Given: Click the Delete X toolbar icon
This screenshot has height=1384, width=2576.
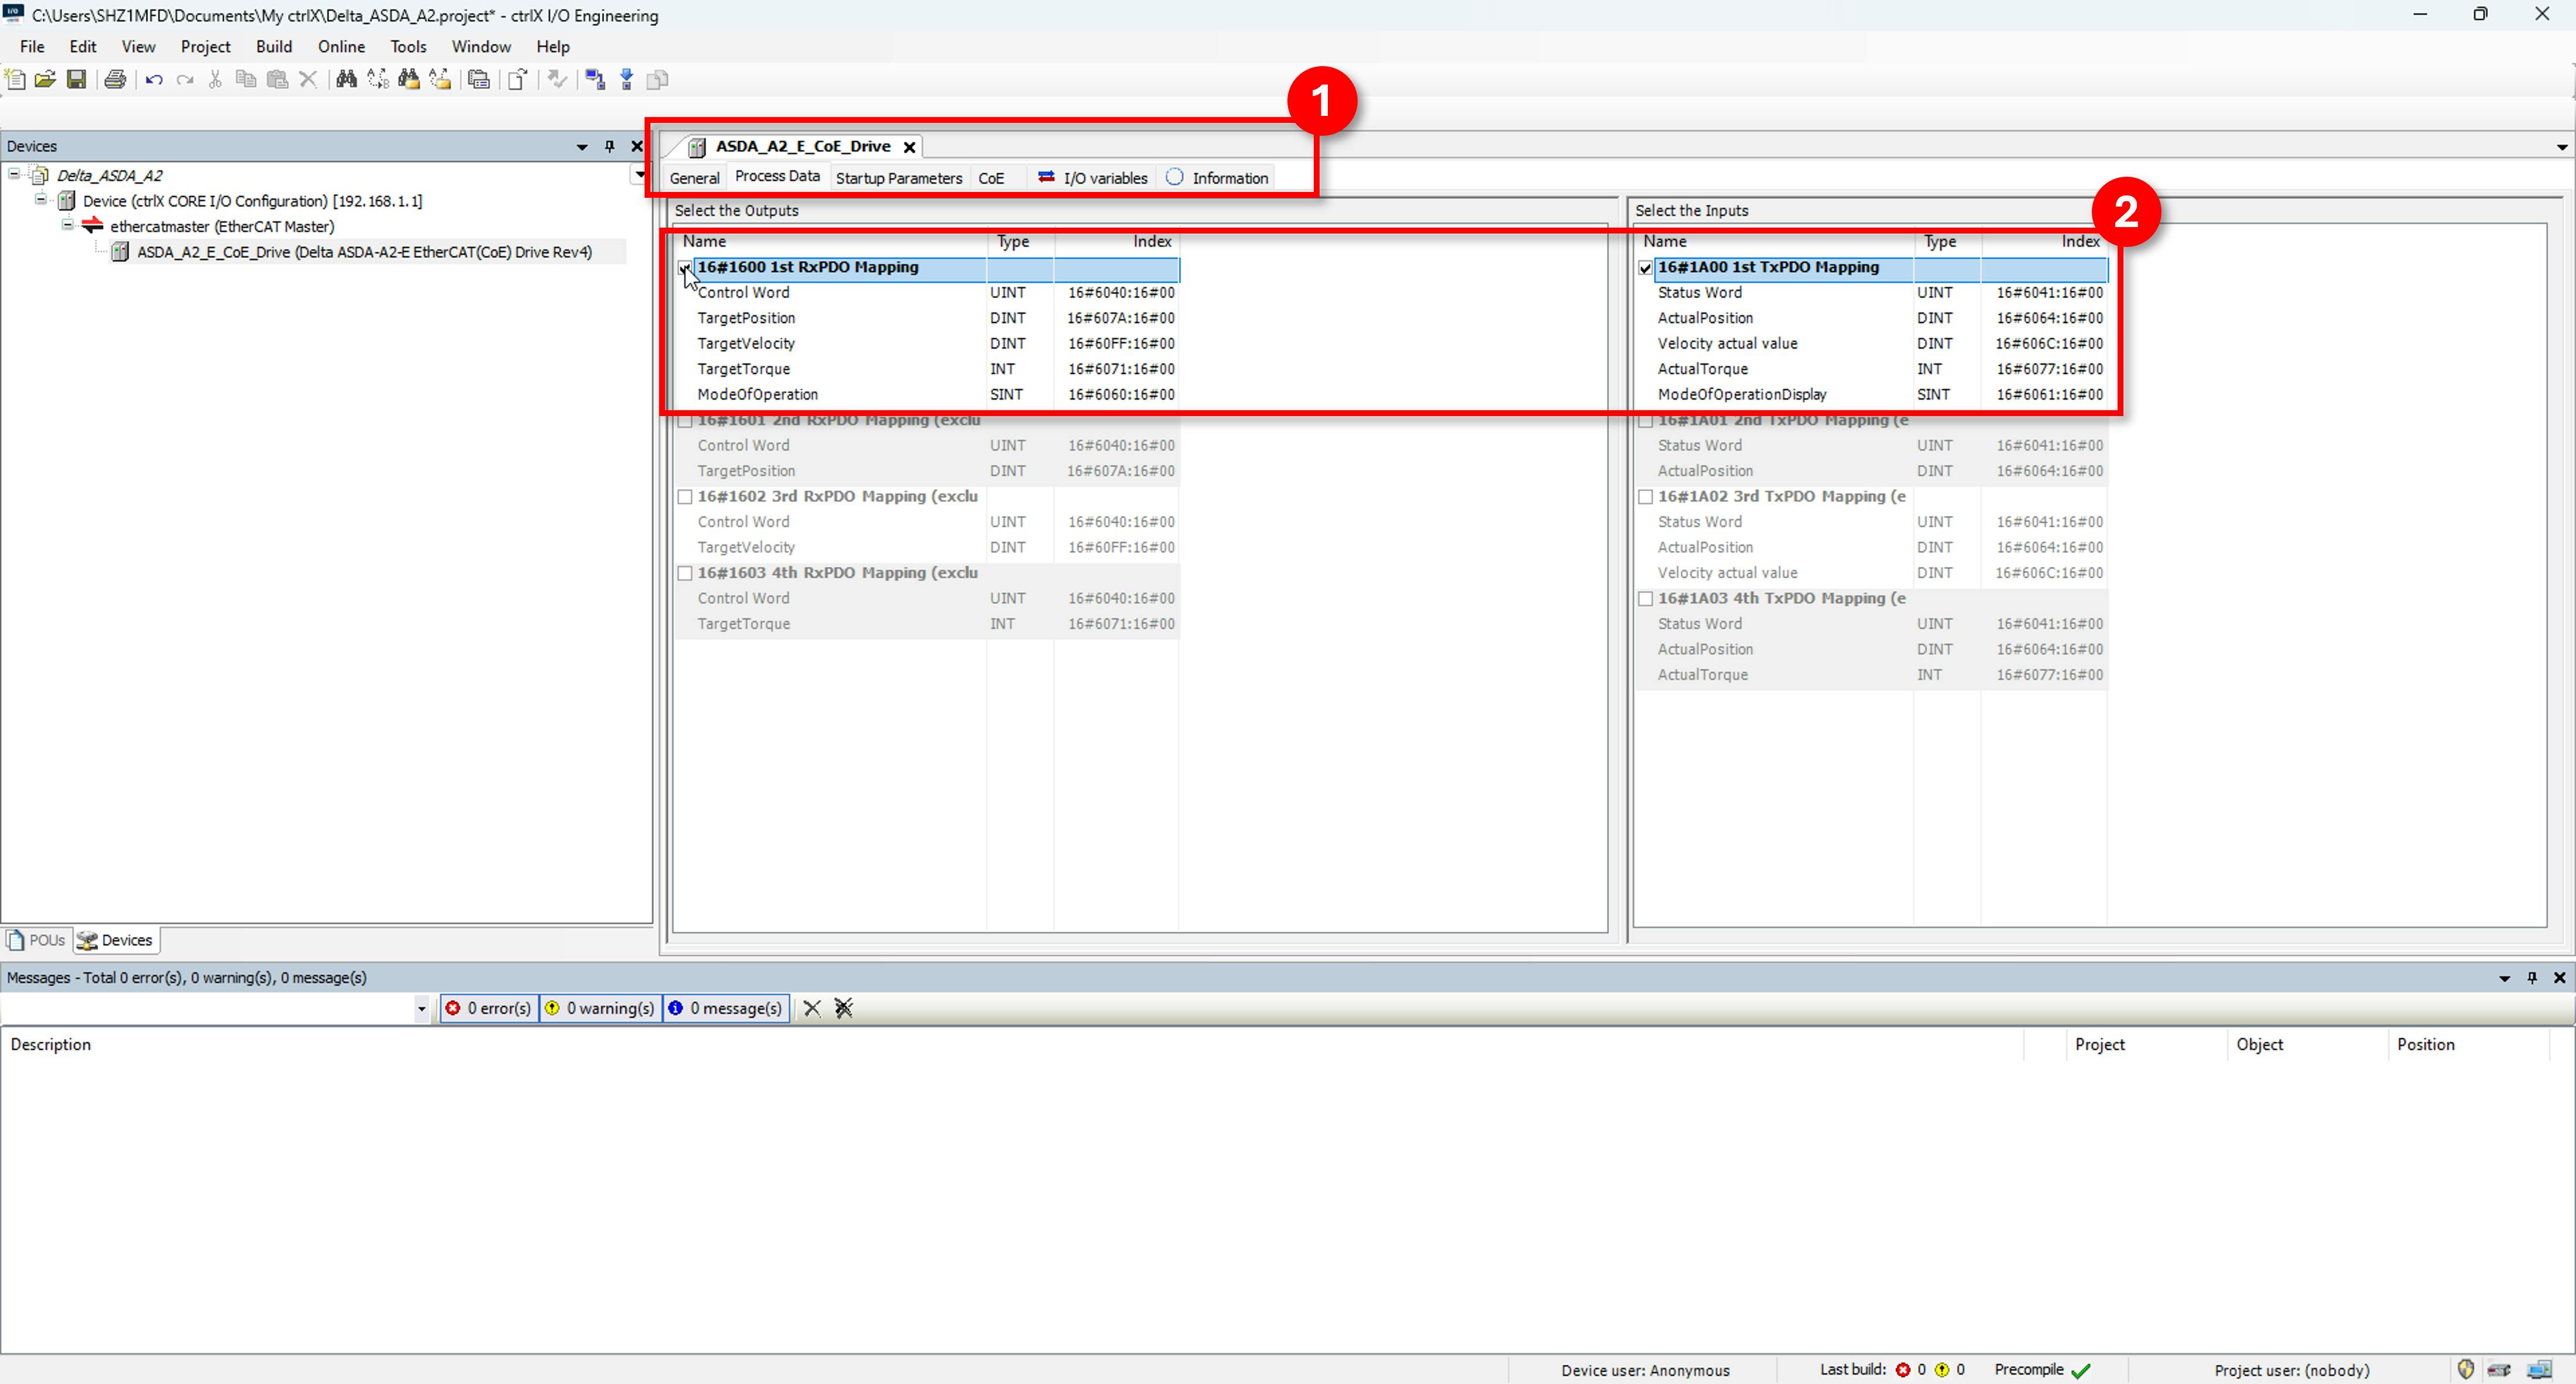Looking at the screenshot, I should tap(308, 80).
